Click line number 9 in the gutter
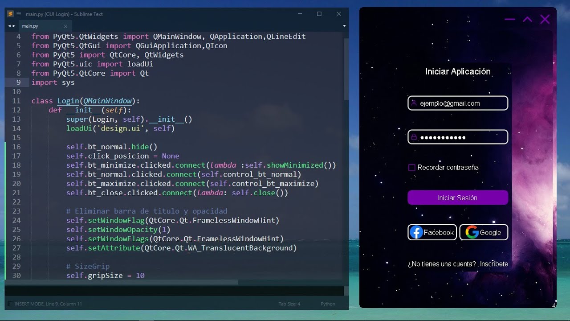This screenshot has height=321, width=570. coord(19,82)
